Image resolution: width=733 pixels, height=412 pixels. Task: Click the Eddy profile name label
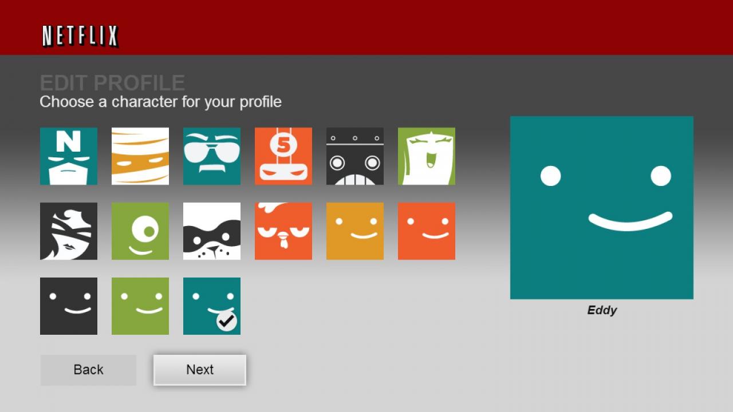(x=601, y=310)
